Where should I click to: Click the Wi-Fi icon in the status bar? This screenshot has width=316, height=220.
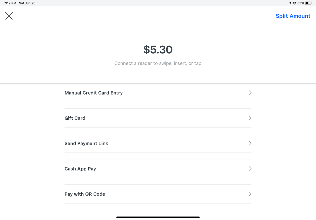coord(294,3)
